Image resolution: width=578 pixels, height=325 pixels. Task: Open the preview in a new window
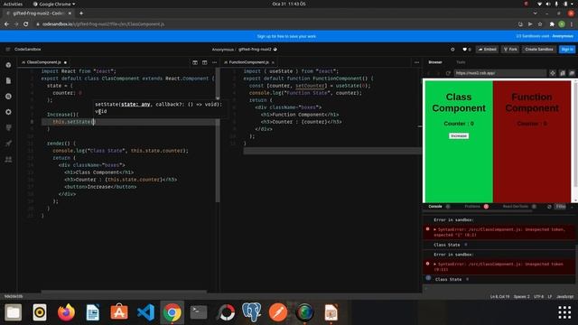click(x=563, y=73)
